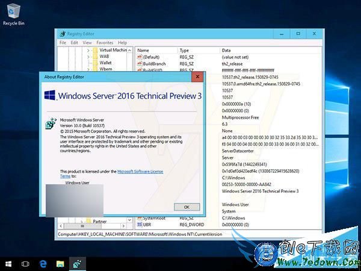
Task: Click the UBR DWORD value icon
Action: [140, 225]
